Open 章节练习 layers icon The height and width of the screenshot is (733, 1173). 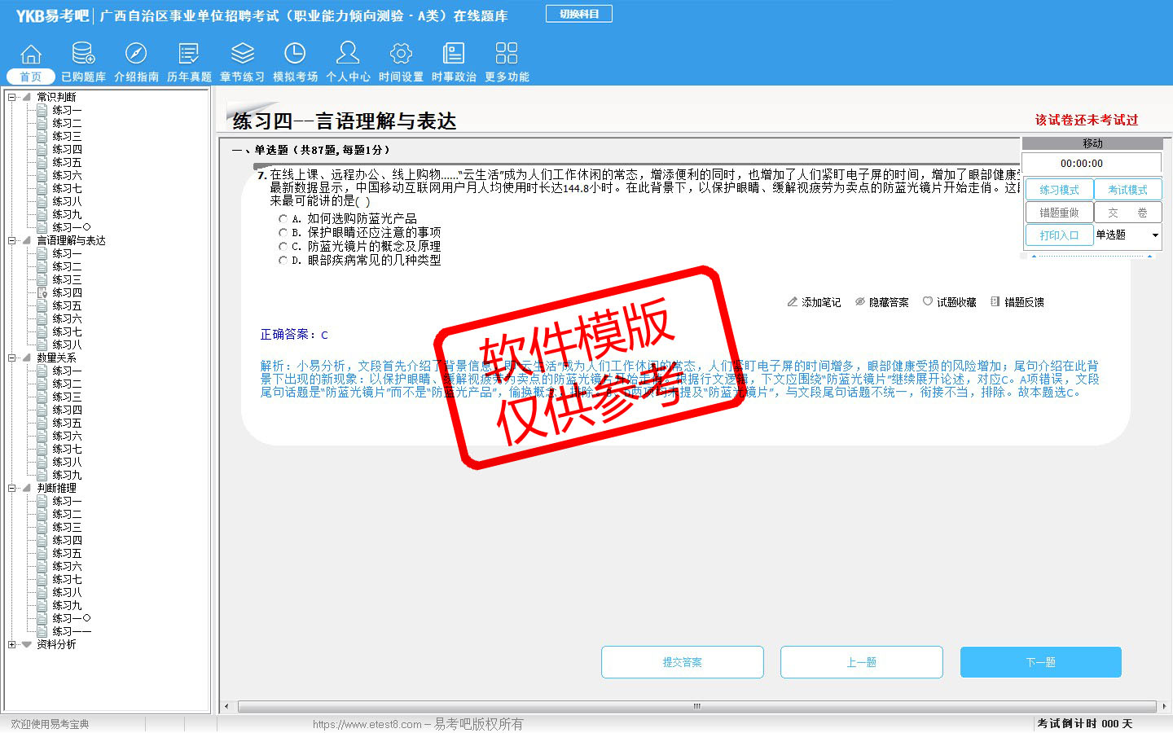point(242,55)
